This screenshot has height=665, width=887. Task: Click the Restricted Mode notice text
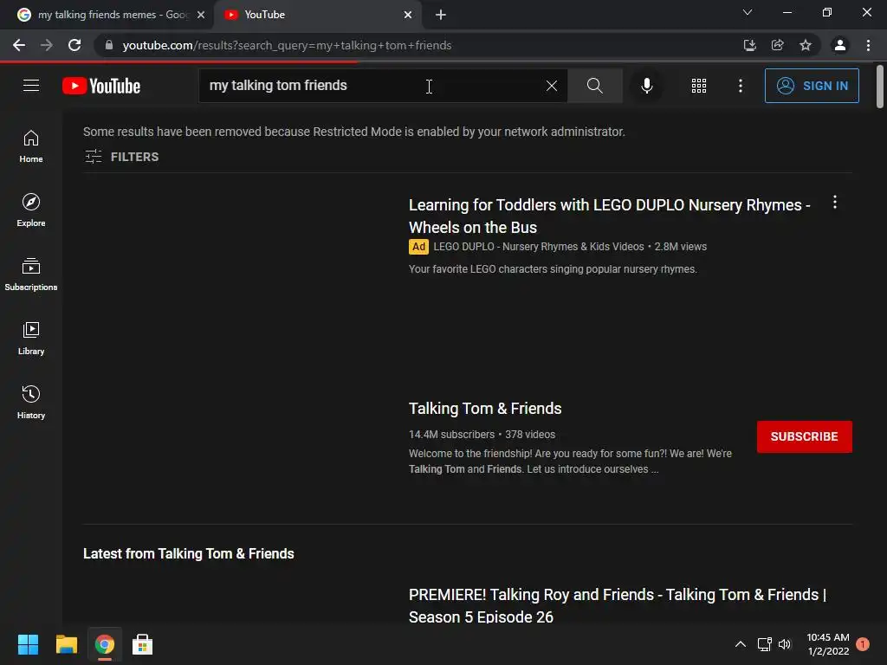coord(354,132)
